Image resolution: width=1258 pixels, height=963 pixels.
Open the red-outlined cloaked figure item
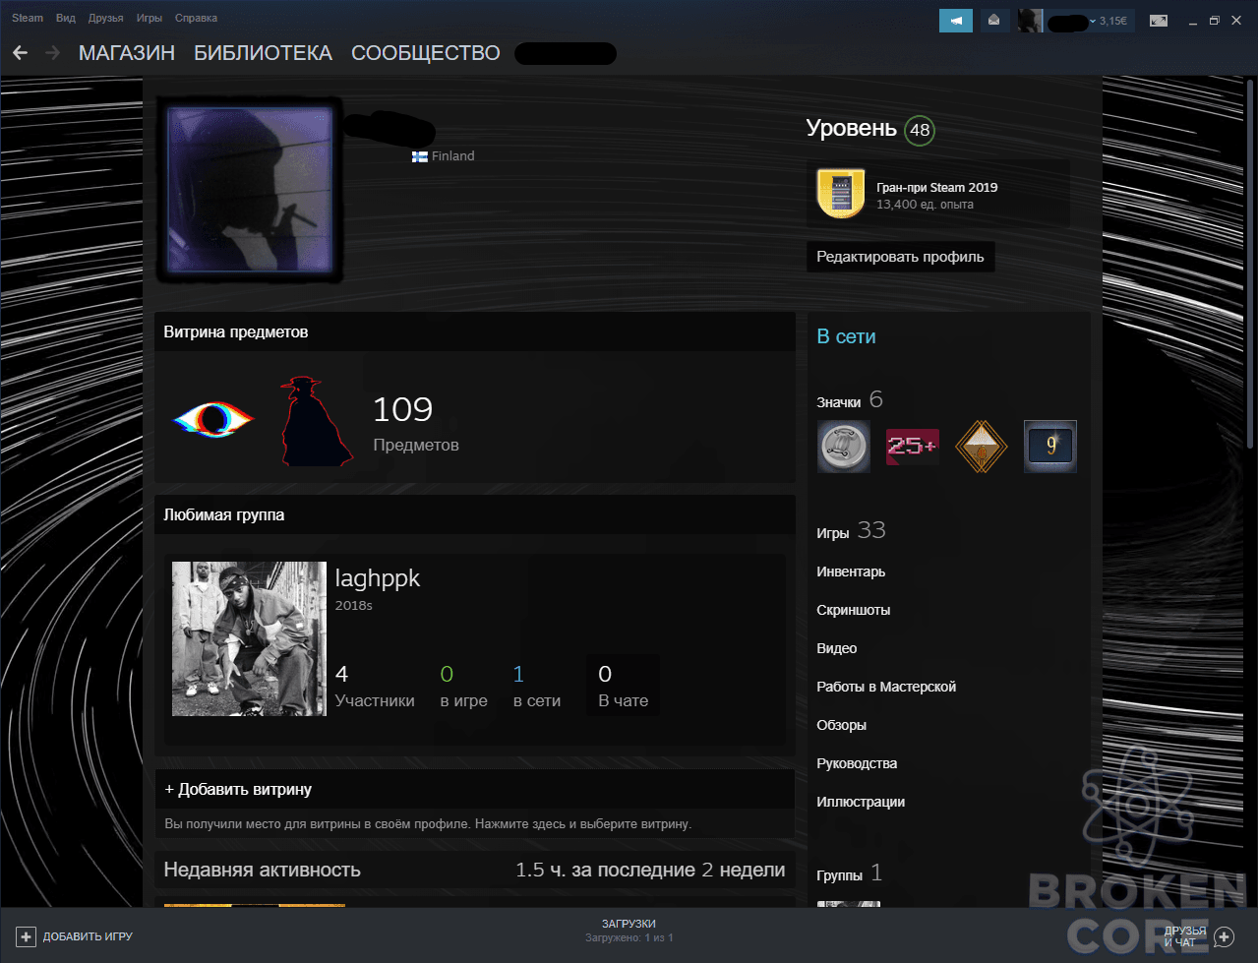tap(317, 421)
